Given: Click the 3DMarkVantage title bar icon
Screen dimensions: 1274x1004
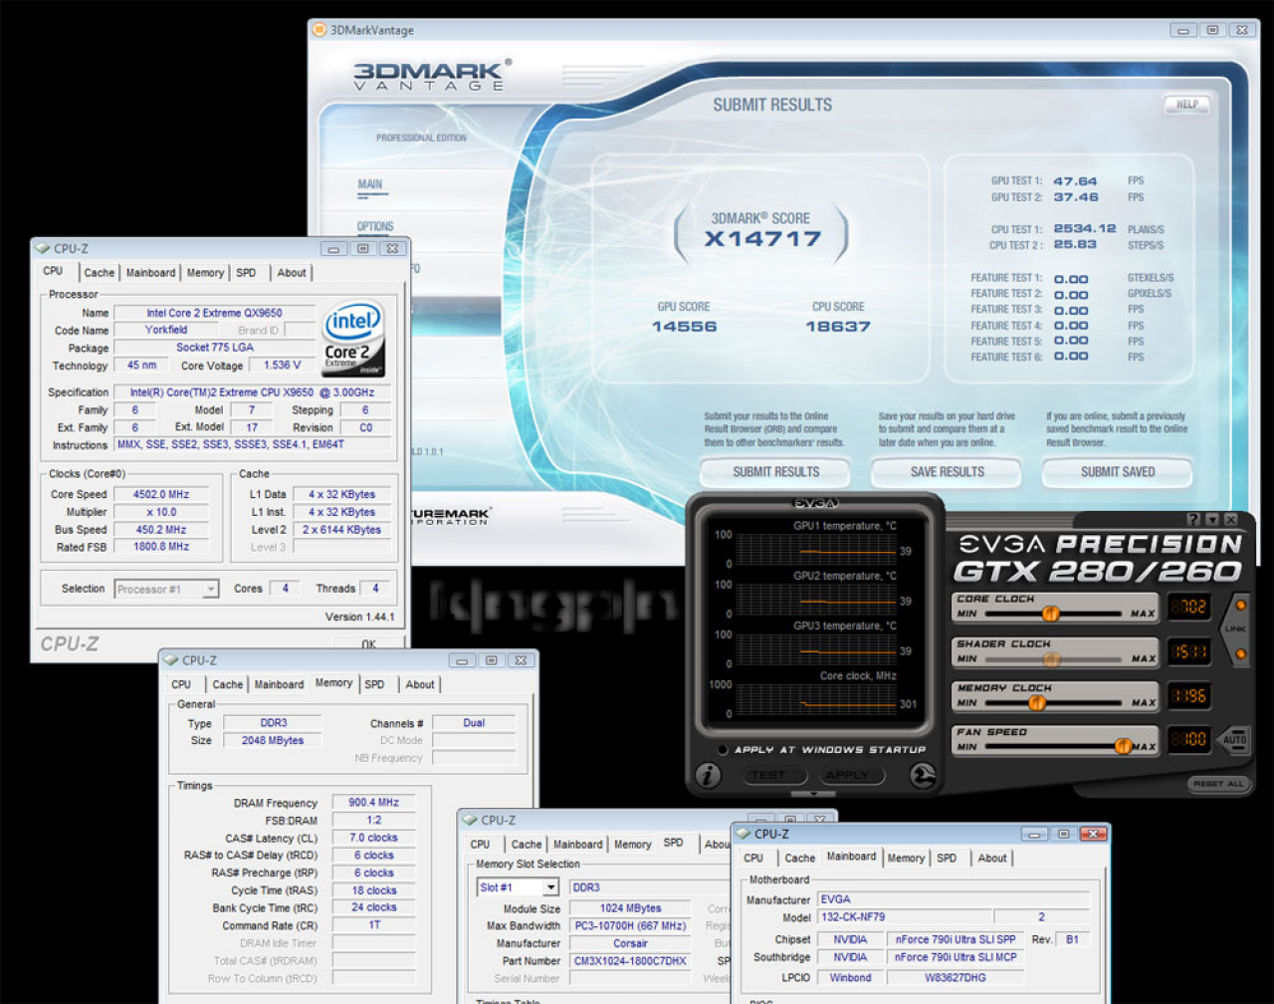Looking at the screenshot, I should tap(318, 30).
